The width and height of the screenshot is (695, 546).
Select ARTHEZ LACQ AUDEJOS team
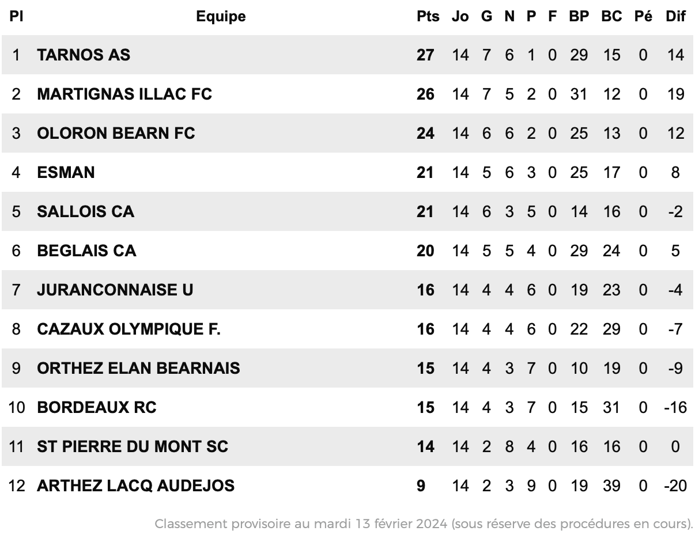[x=135, y=486]
